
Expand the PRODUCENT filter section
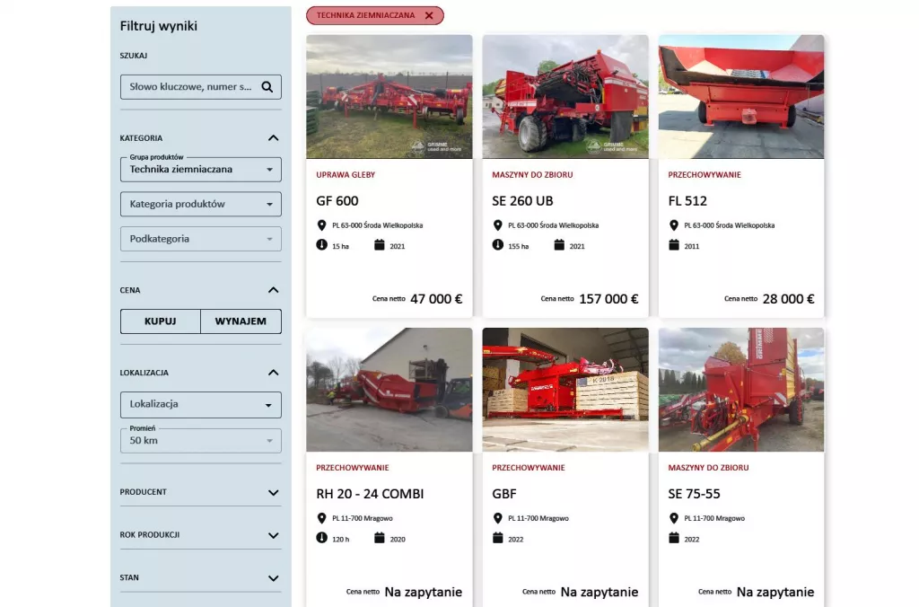[x=273, y=493]
